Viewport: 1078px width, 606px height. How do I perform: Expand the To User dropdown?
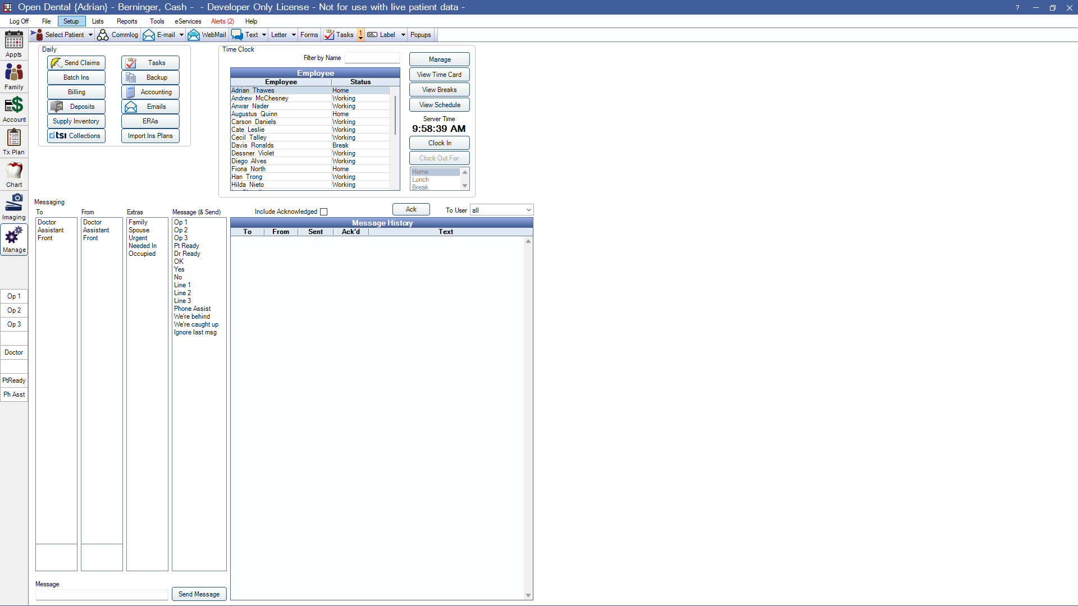point(528,210)
